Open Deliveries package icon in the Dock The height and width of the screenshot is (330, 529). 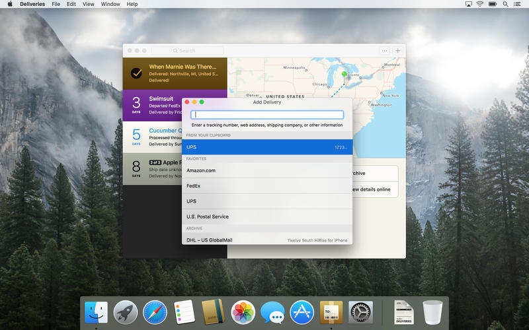coord(331,312)
